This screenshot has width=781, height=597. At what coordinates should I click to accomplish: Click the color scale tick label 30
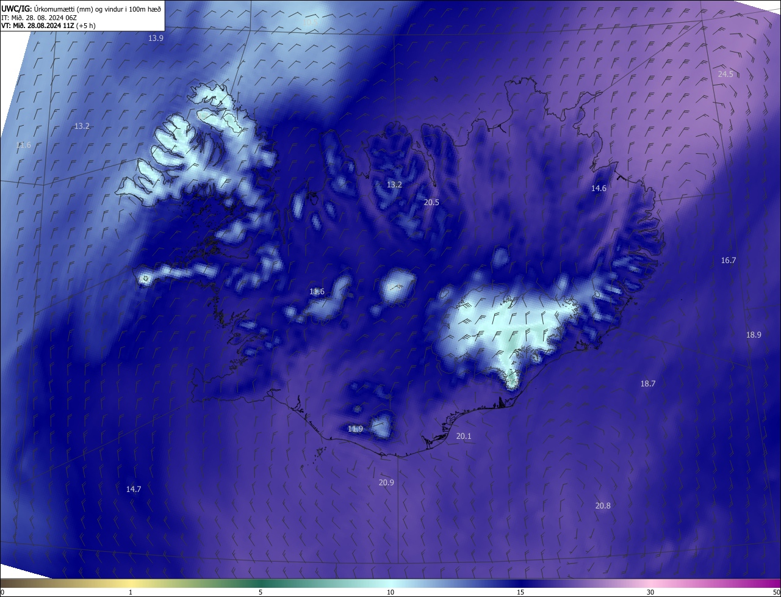click(x=650, y=592)
